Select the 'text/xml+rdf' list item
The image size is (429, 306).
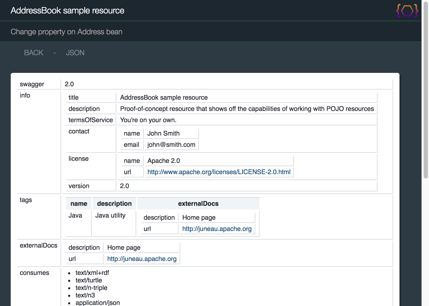92,273
